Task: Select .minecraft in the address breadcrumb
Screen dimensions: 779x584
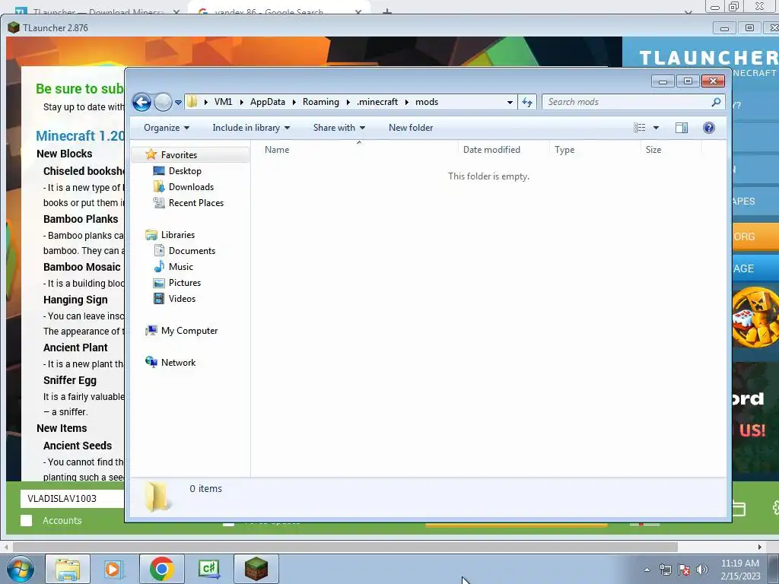Action: pyautogui.click(x=377, y=102)
